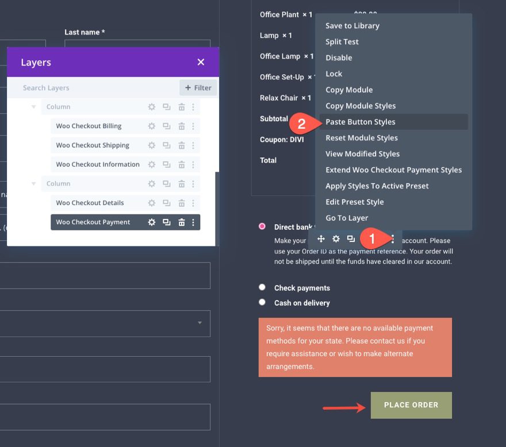Click the Filter button in the Layers panel
The height and width of the screenshot is (447, 506).
[198, 87]
